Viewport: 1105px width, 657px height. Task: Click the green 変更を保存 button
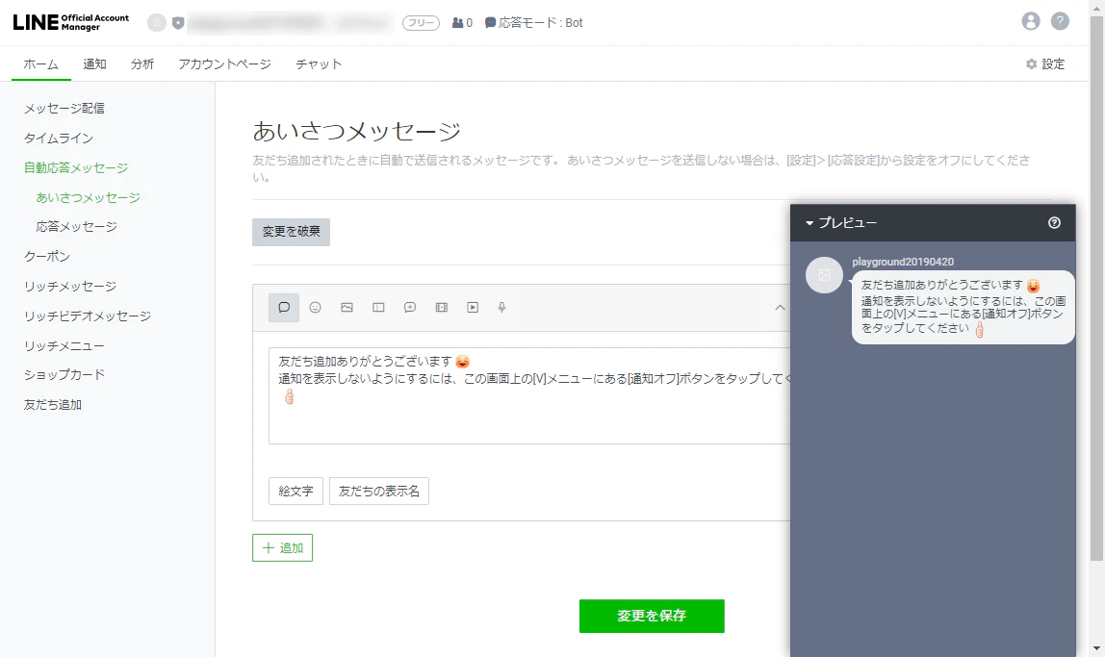(x=652, y=617)
